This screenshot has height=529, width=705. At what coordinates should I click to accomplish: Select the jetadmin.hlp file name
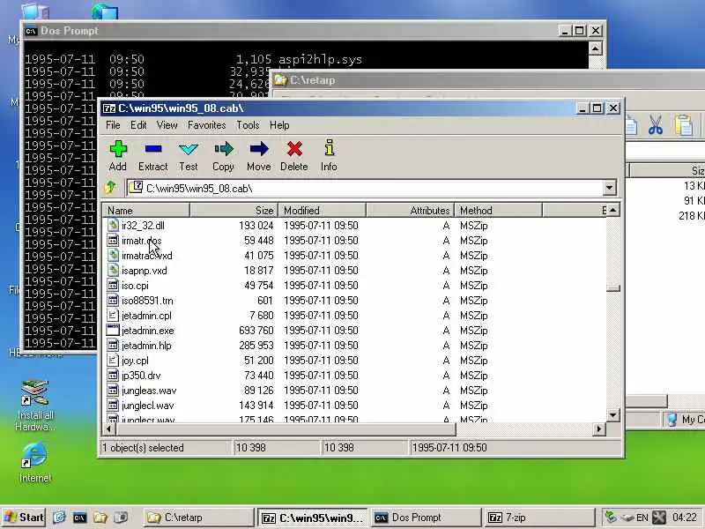(x=146, y=346)
